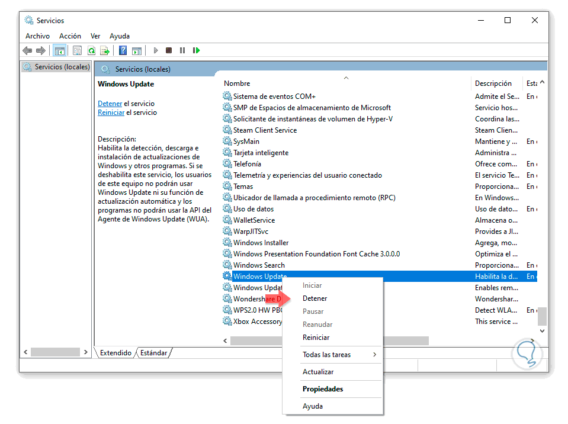
Task: Pause the service with the pause icon
Action: 182,50
